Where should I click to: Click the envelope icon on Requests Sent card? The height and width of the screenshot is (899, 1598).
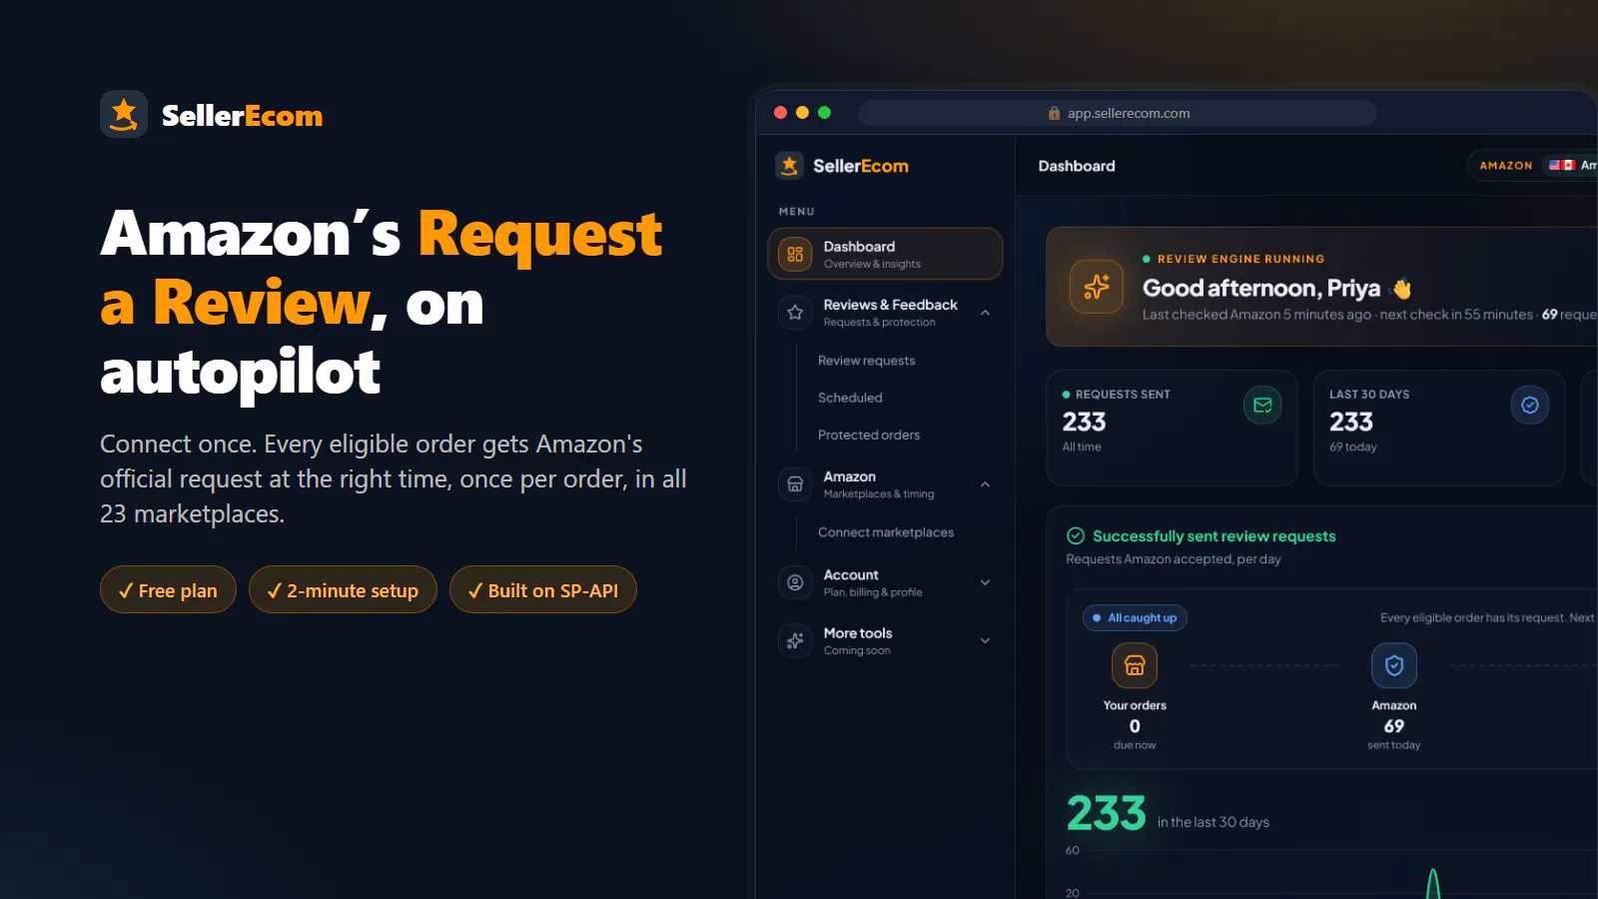[1262, 405]
